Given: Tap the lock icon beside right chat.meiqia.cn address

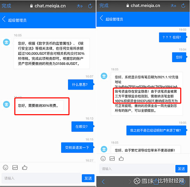Looking at the screenshot, I should click(127, 5).
